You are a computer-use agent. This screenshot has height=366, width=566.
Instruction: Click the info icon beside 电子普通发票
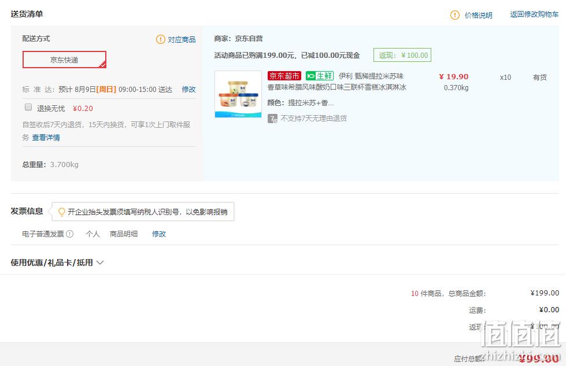click(x=70, y=234)
